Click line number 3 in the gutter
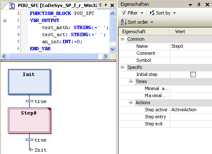The width and height of the screenshot is (212, 154). (18, 27)
